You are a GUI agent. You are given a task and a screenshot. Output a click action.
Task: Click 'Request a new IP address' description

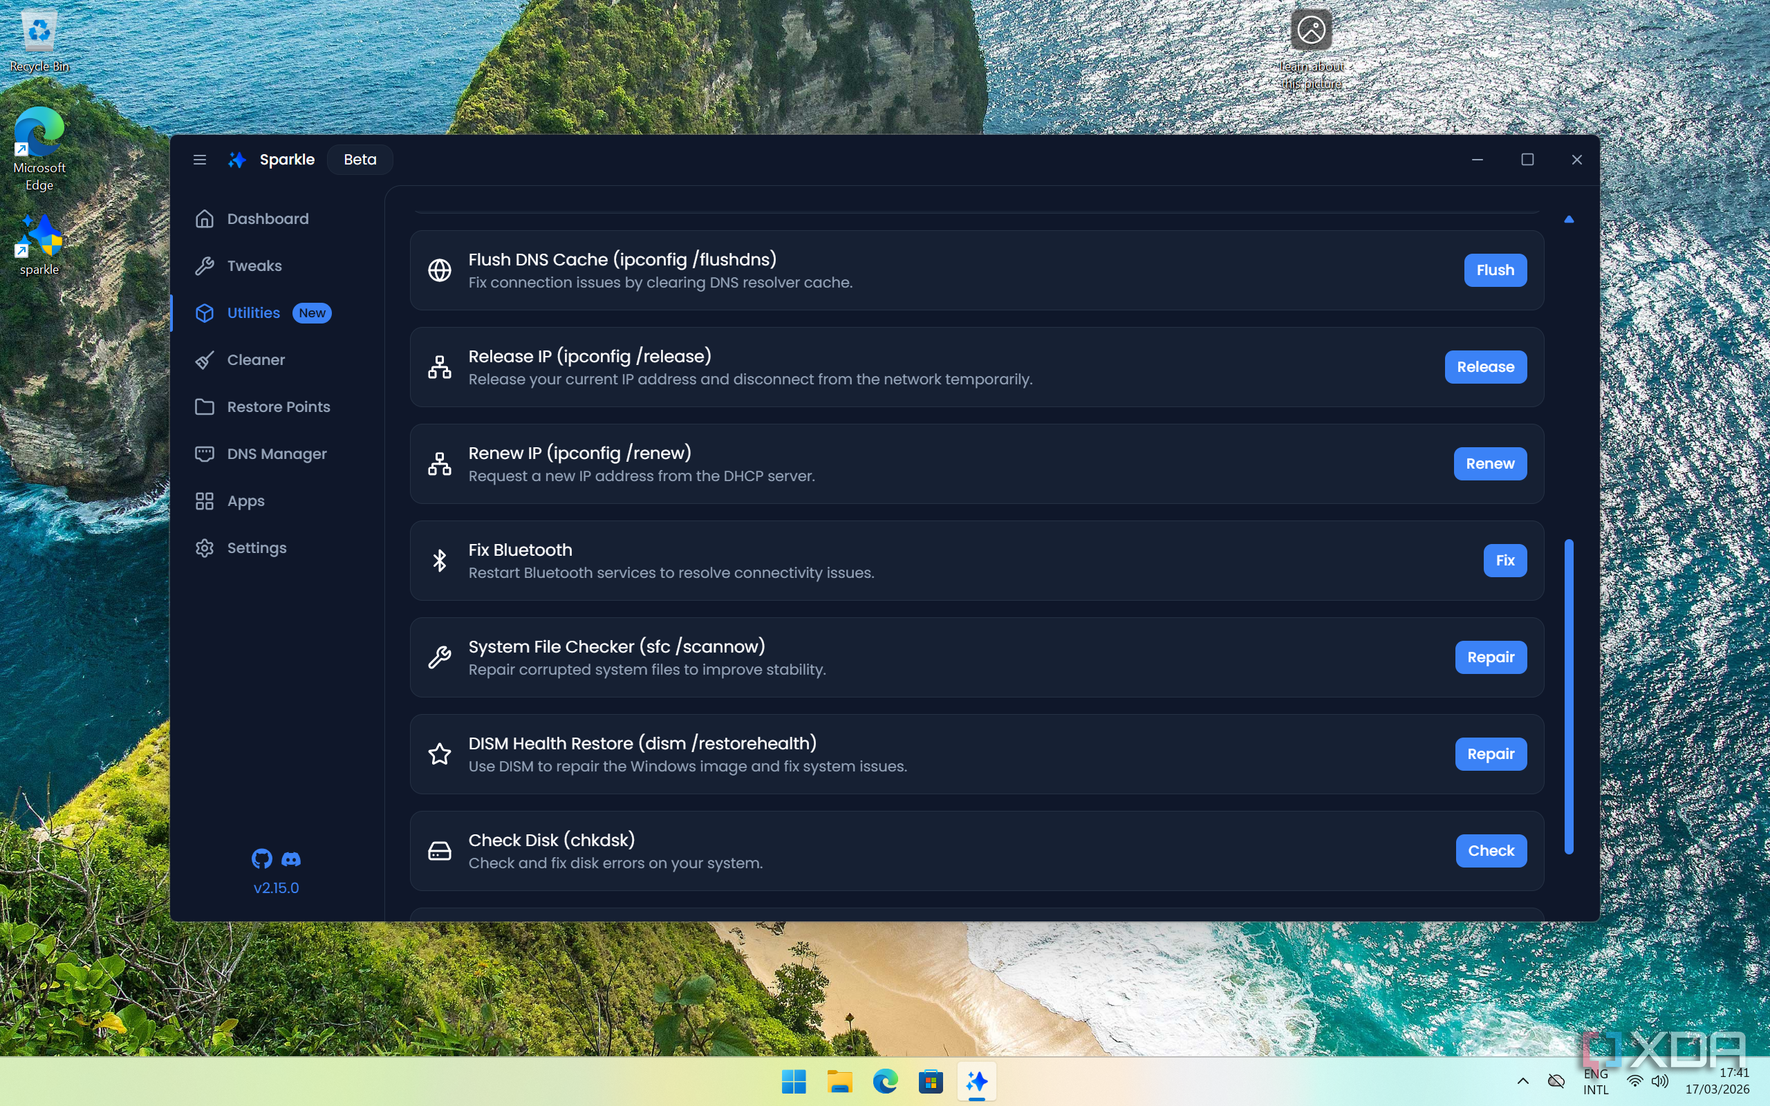point(642,476)
